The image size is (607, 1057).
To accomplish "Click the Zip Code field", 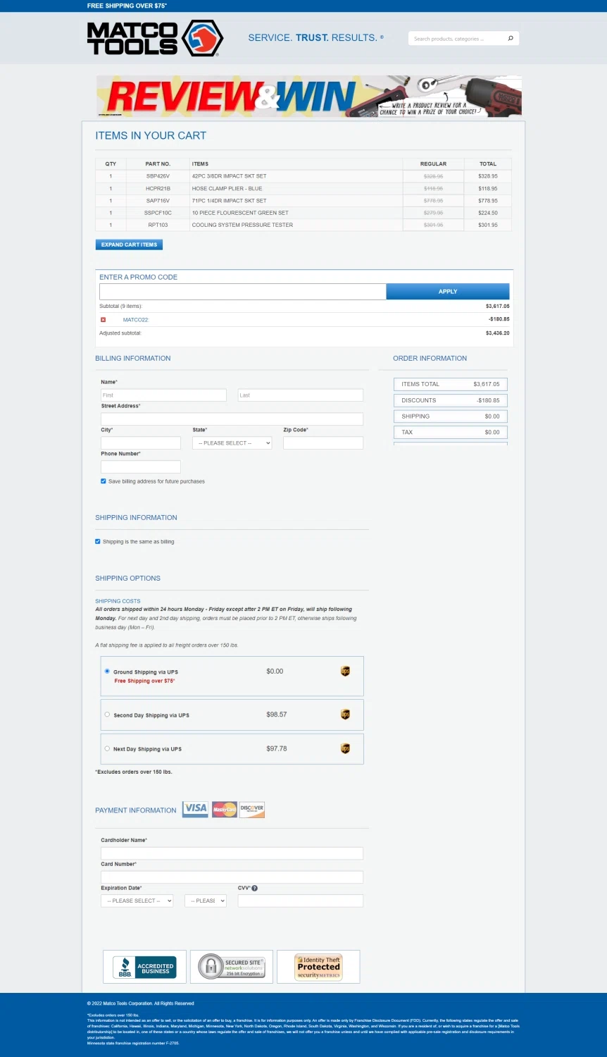I will pos(323,443).
